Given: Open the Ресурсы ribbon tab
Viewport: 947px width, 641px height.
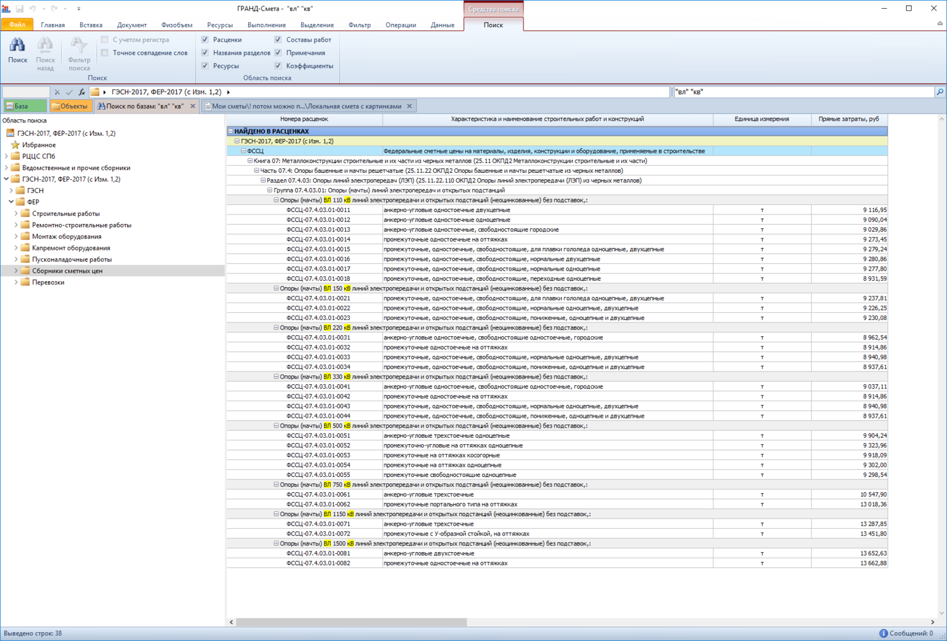Looking at the screenshot, I should coord(220,25).
